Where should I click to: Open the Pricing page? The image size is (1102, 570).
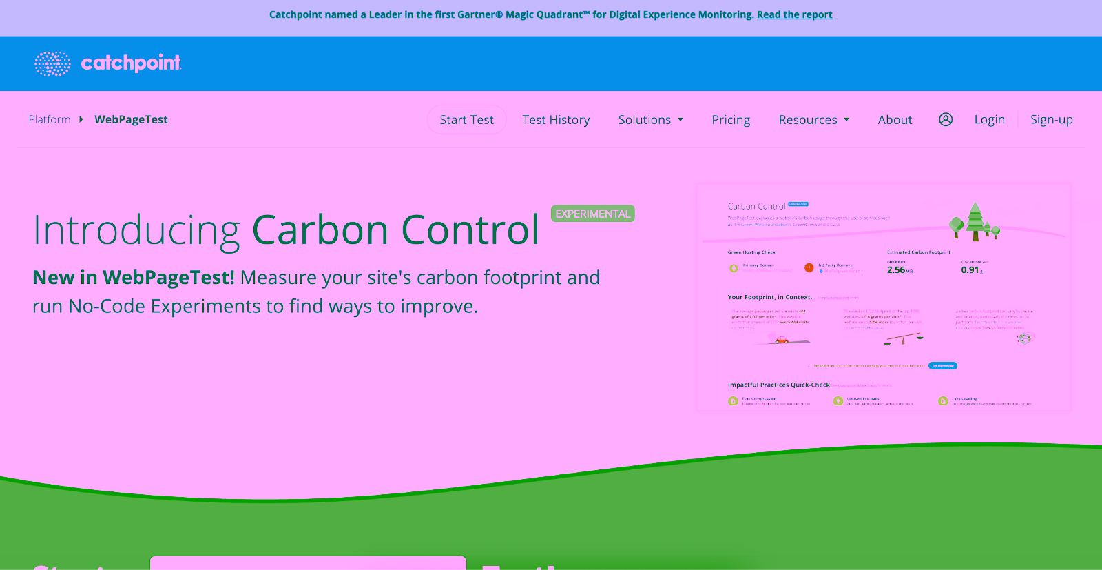[x=731, y=119]
